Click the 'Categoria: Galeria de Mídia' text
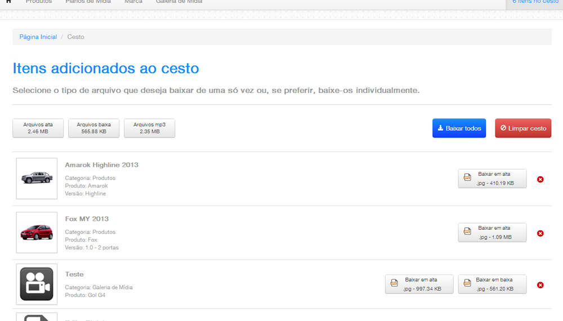The width and height of the screenshot is (563, 321). 99,287
